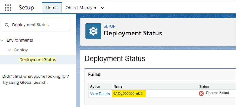The width and height of the screenshot is (236, 107).
Task: Click the Quick Find magnifier icon
Action: tap(7, 25)
